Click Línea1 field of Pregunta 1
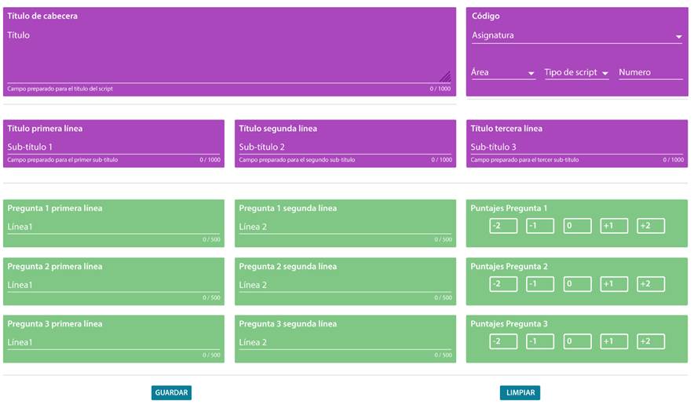 (x=113, y=227)
